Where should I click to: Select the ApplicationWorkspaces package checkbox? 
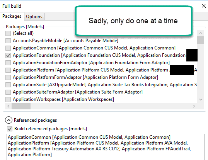(8, 99)
